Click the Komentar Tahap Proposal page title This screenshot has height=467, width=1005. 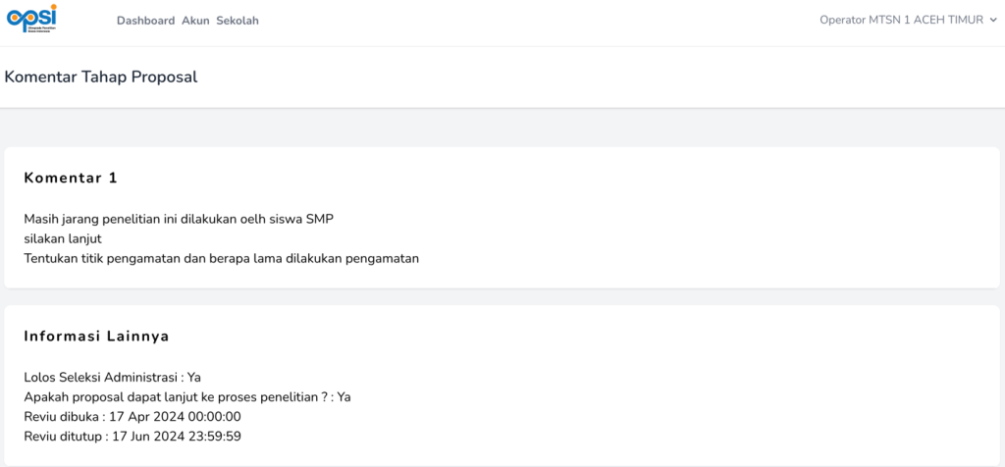(101, 78)
